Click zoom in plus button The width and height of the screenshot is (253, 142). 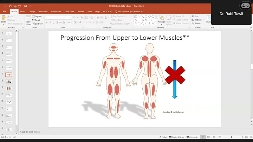point(242,137)
